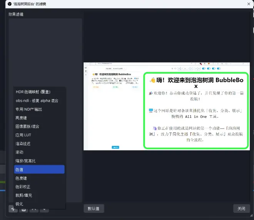Click the plus add-filter icon
This screenshot has height=220, width=254.
click(x=13, y=209)
